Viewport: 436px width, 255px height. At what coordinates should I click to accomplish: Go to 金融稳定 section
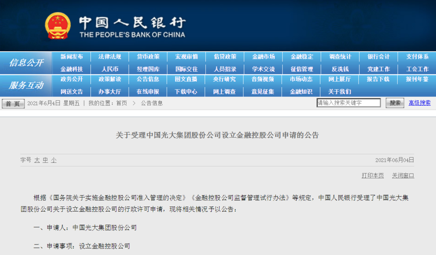(302, 56)
